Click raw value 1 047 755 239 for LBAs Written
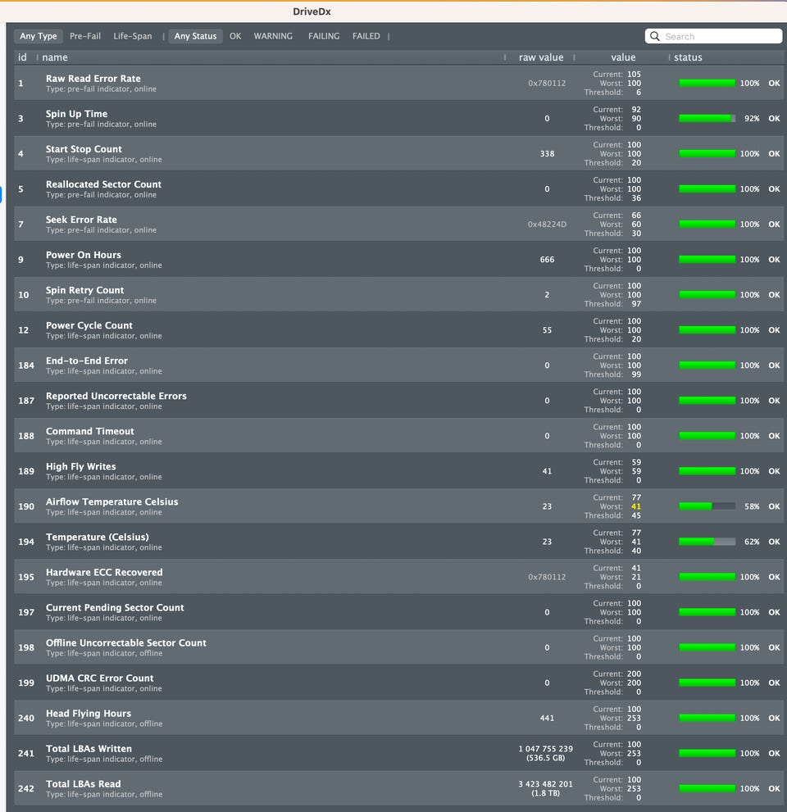 tap(545, 749)
